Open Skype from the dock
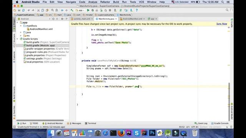Image resolution: width=246 pixels, height=138 pixels. tap(136, 133)
